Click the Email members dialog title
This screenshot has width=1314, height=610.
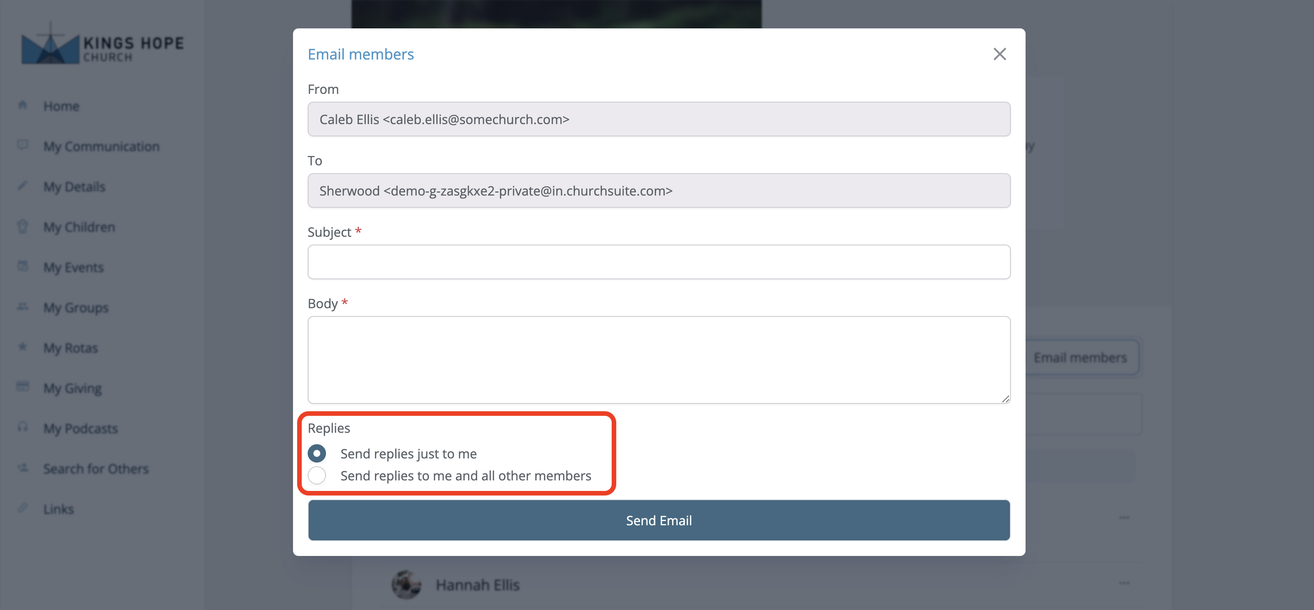coord(361,54)
